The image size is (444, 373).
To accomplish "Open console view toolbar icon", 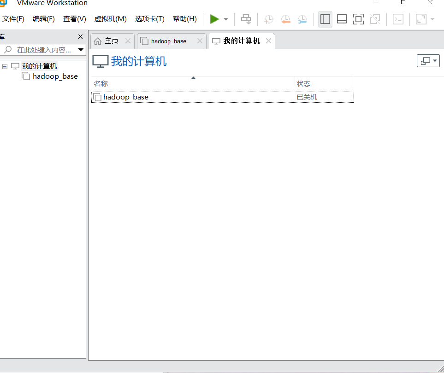I will (398, 19).
